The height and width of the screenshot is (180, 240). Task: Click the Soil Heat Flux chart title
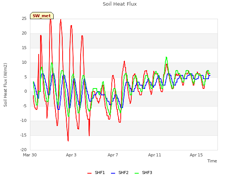coord(120,4)
